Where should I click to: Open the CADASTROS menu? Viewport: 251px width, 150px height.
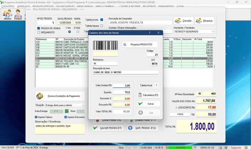[8, 6]
